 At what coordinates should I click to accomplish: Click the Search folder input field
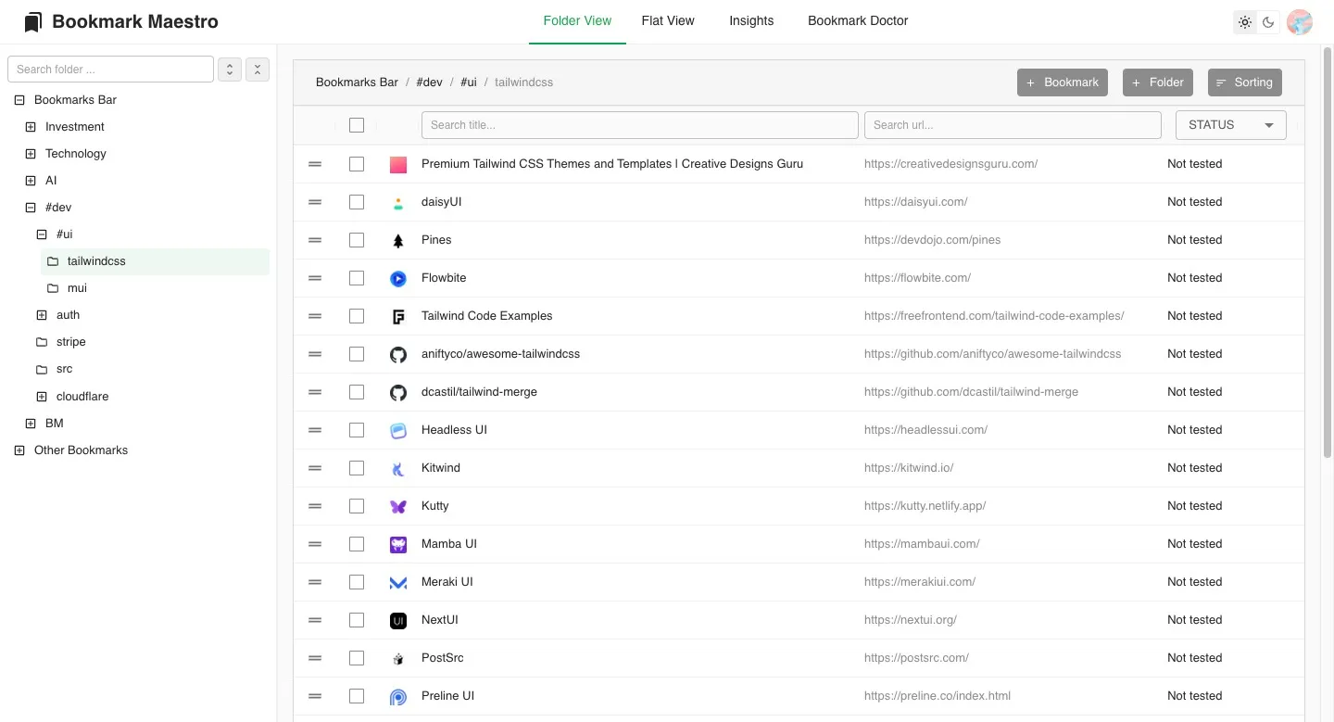click(x=111, y=70)
